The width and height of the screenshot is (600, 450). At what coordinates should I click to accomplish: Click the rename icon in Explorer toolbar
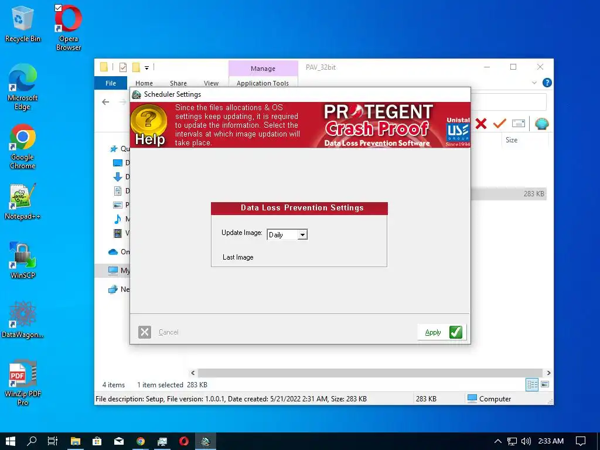point(519,124)
